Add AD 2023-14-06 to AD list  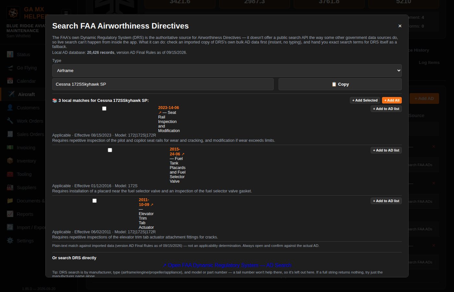click(386, 109)
